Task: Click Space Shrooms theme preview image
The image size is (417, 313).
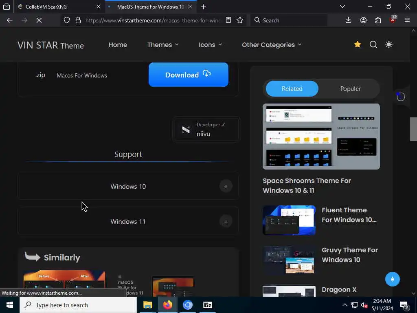Action: click(321, 137)
